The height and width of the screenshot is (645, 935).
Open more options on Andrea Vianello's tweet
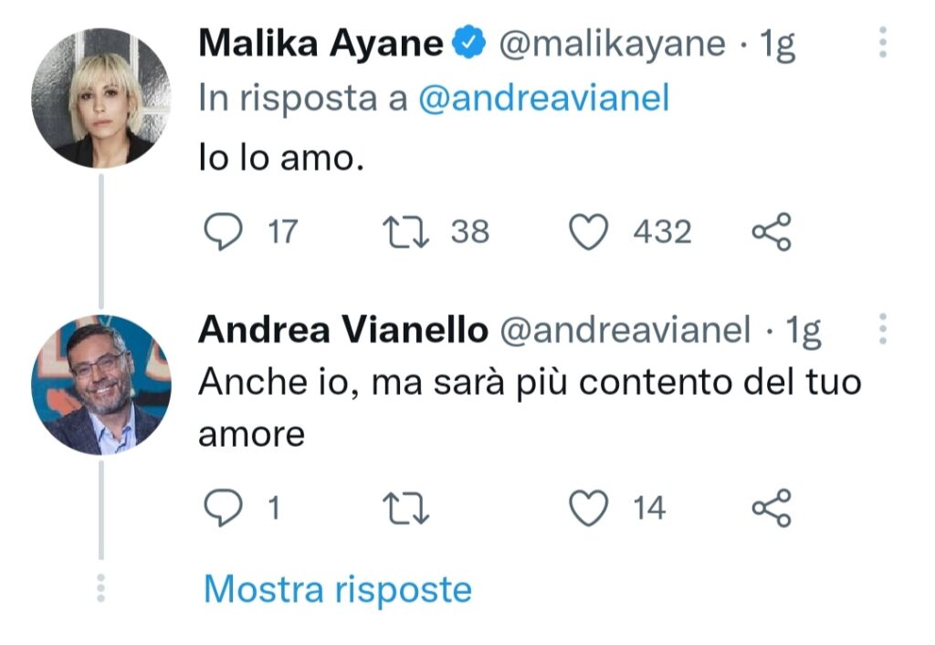882,329
